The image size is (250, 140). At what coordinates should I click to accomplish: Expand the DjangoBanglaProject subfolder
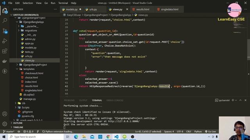[35, 65]
